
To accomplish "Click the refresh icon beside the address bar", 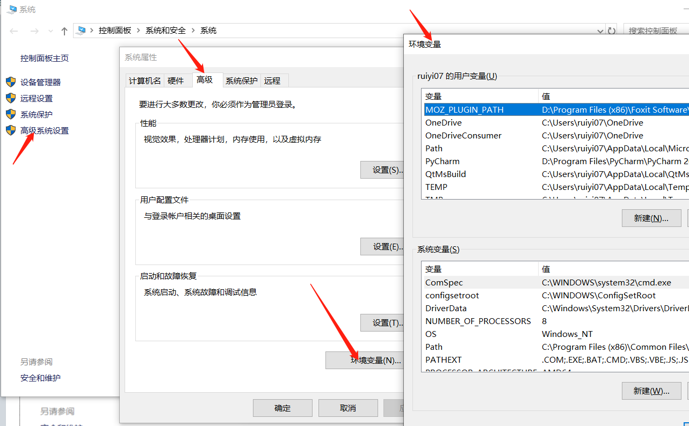I will pos(612,31).
